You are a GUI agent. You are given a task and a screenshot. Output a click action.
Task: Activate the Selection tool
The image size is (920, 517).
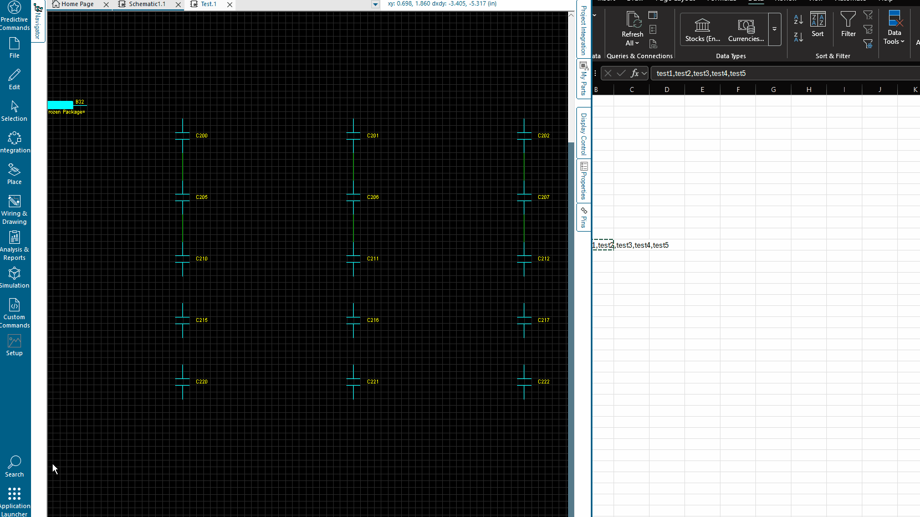[14, 111]
